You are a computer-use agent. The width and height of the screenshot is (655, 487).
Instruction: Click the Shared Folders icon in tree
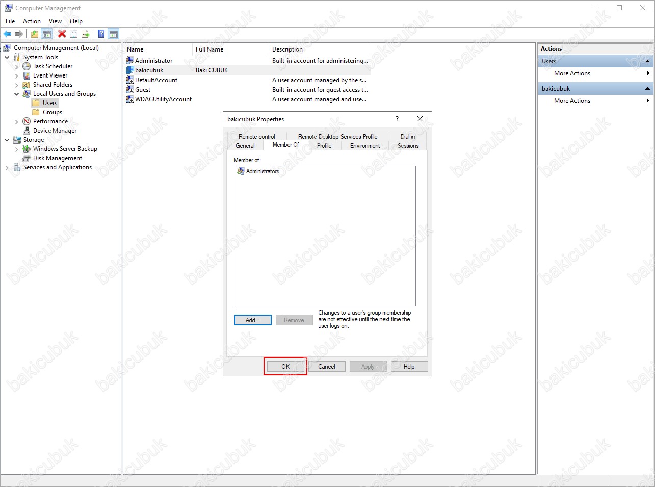coord(27,85)
